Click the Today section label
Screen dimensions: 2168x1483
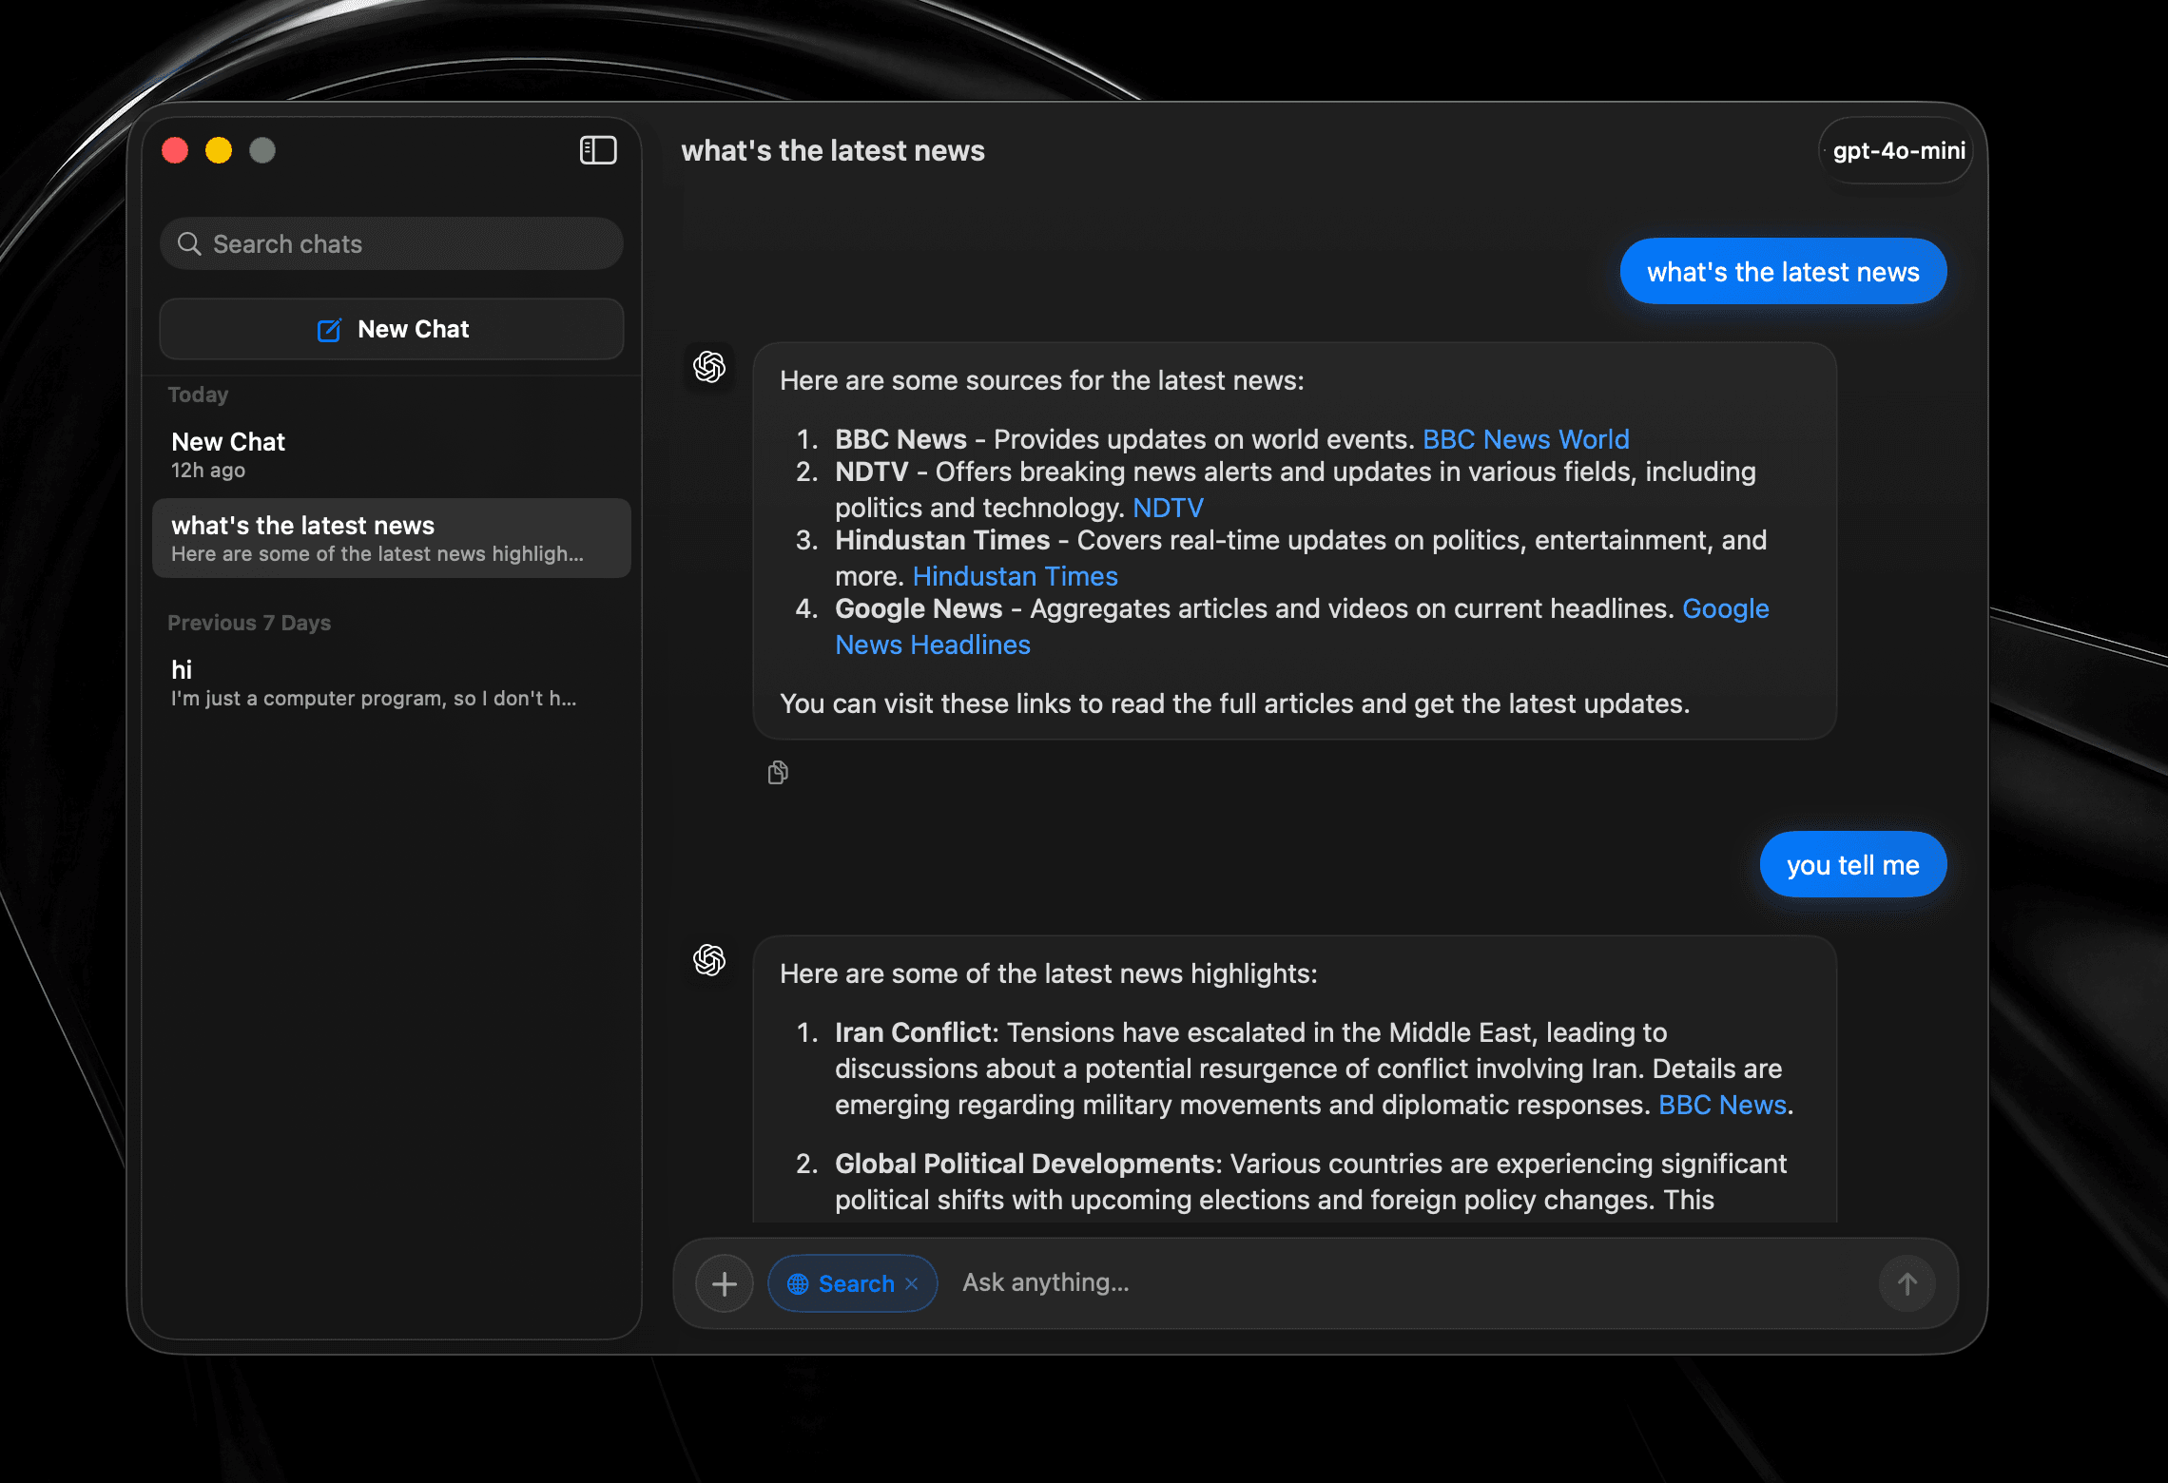[x=198, y=395]
